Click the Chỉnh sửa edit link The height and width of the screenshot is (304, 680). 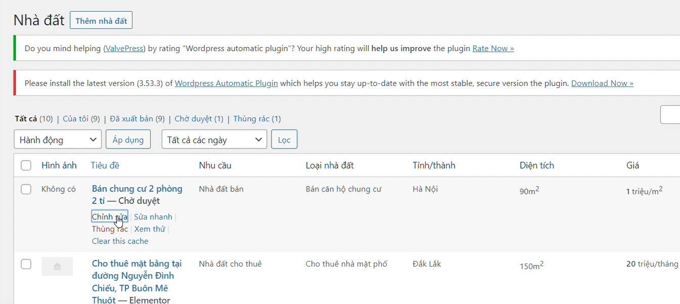pyautogui.click(x=109, y=216)
